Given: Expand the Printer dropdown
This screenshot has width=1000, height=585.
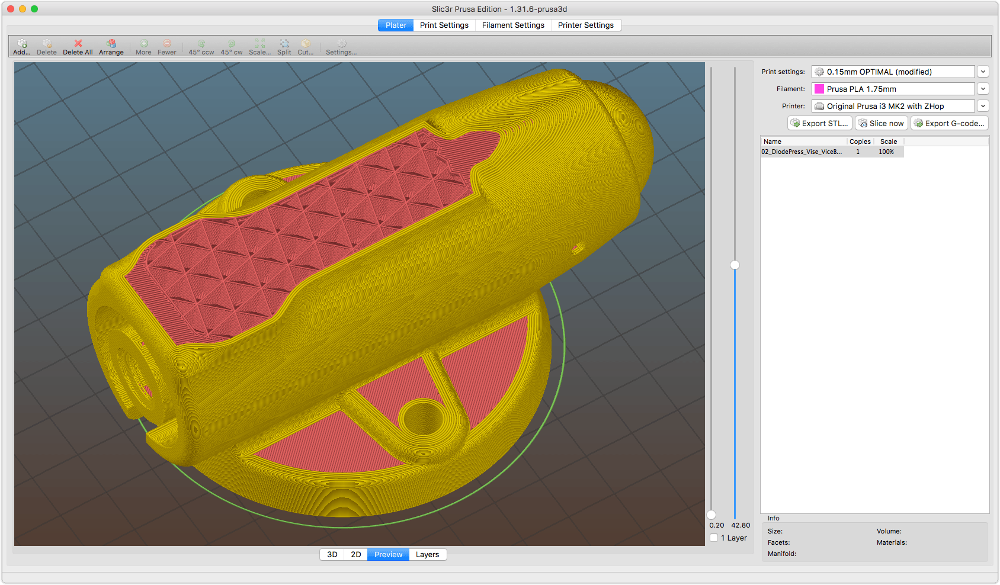Looking at the screenshot, I should 983,105.
